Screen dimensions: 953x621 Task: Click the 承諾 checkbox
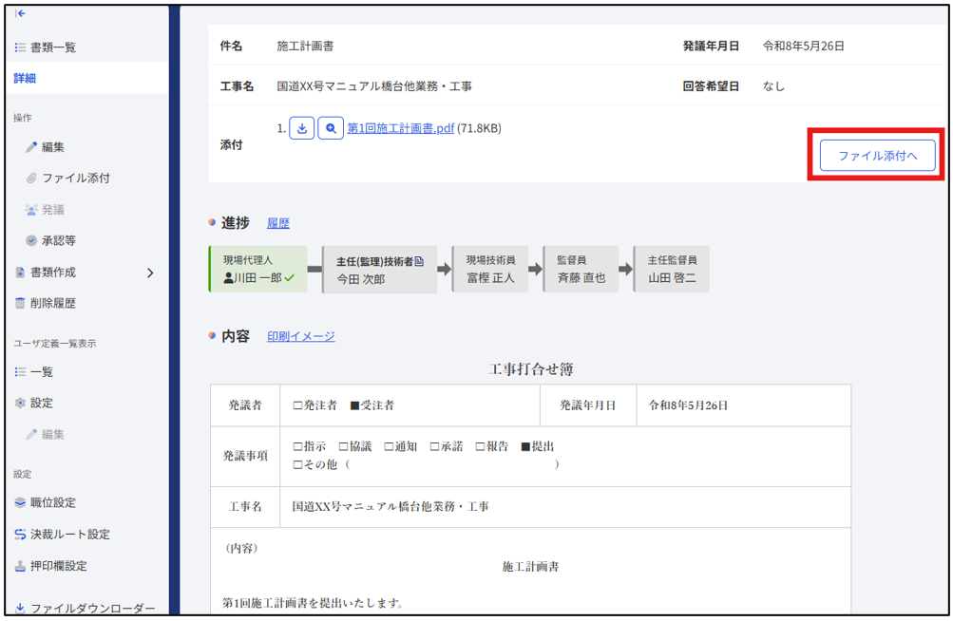coord(434,446)
